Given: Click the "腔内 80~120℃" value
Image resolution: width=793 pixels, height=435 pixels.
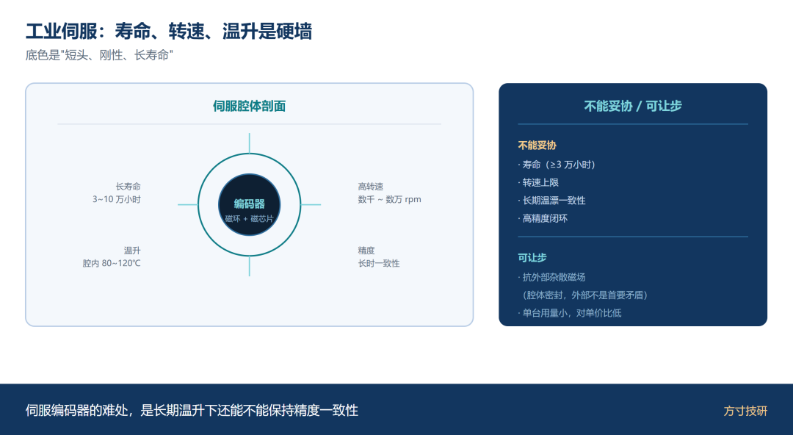Looking at the screenshot, I should pyautogui.click(x=112, y=263).
